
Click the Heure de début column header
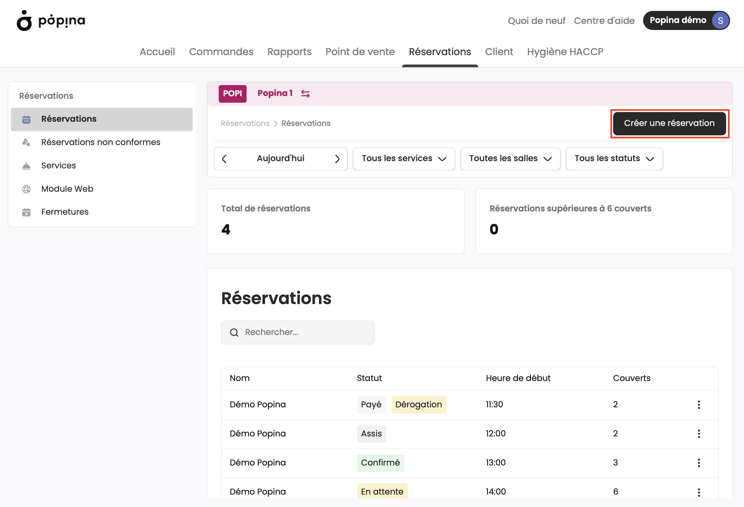tap(518, 378)
